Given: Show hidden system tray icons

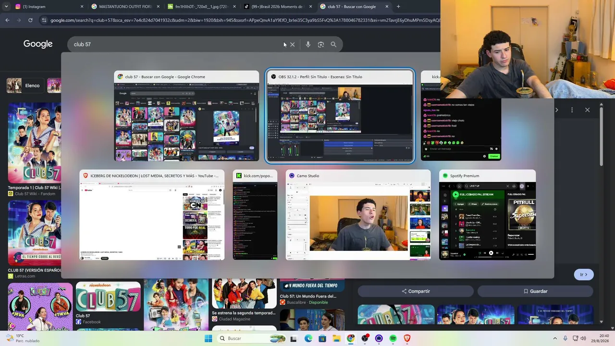Looking at the screenshot, I should (x=555, y=338).
